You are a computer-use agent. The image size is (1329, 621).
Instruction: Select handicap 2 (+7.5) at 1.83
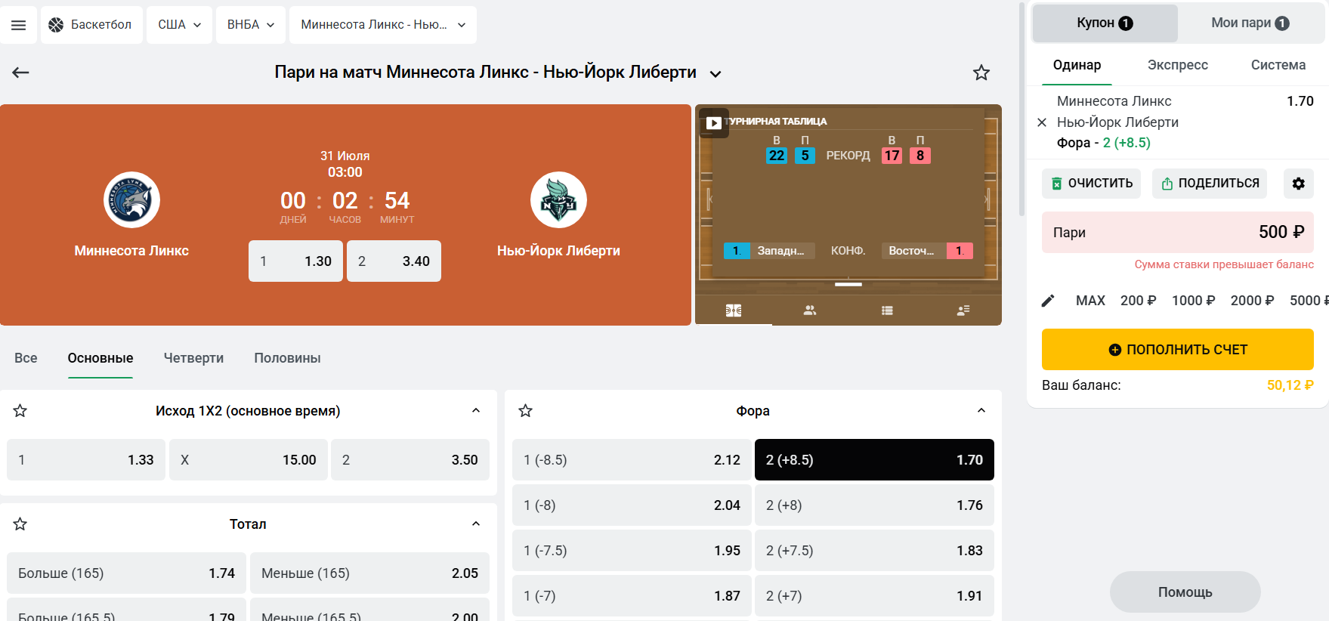point(874,551)
